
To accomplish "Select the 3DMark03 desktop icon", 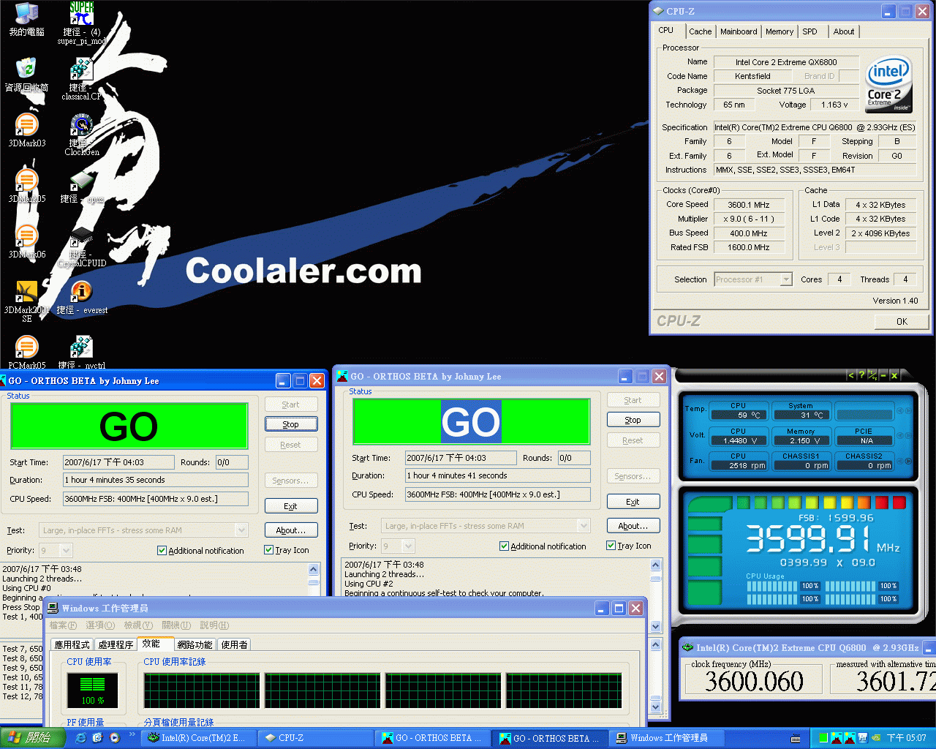I will click(26, 130).
